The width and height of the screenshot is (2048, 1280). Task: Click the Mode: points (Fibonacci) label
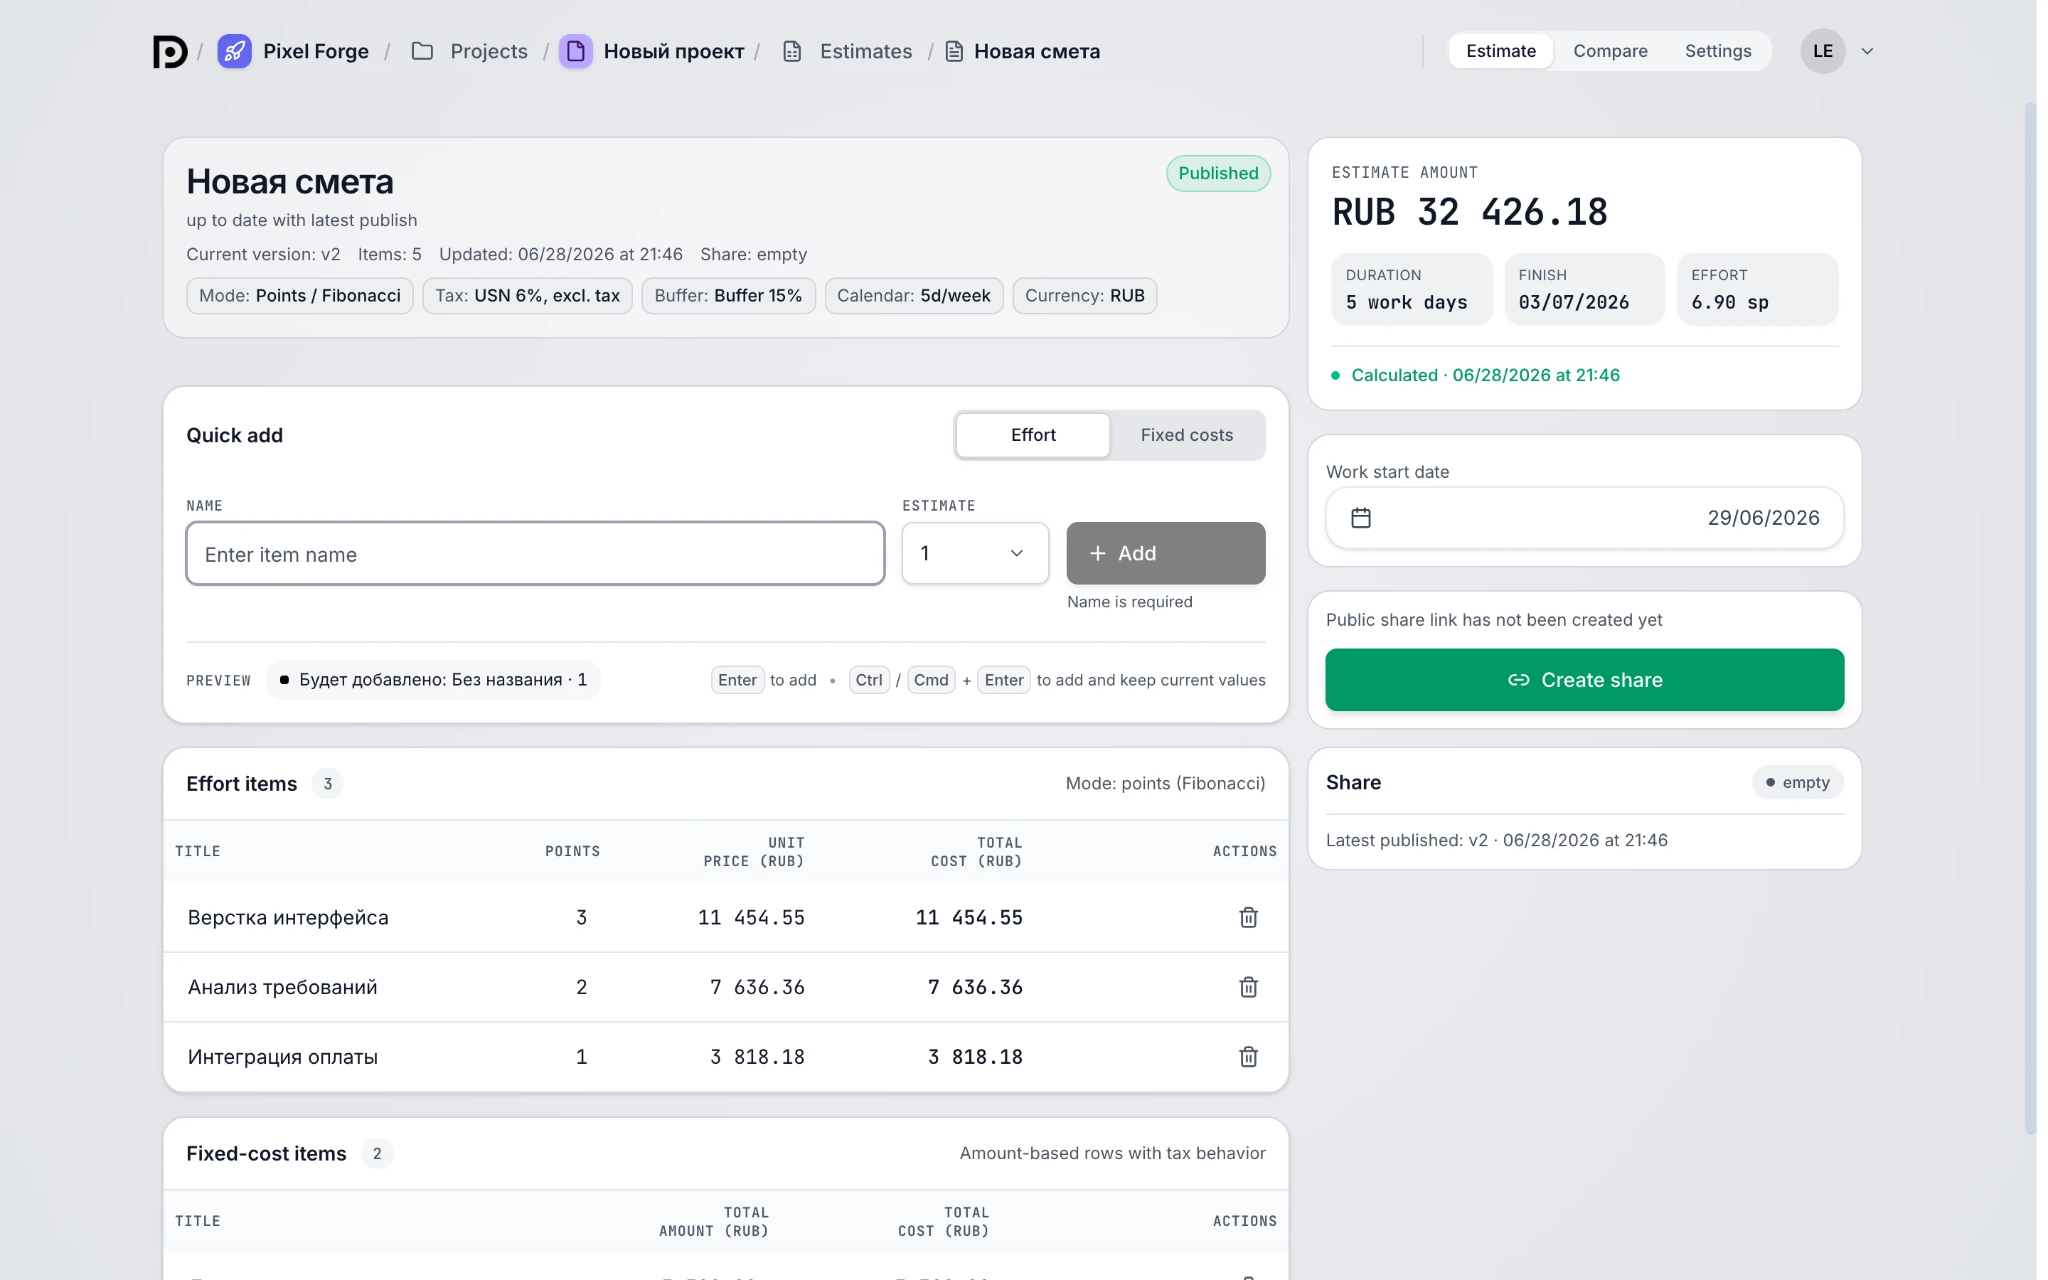point(1166,784)
